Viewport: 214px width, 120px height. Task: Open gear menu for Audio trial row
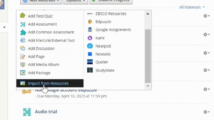[207, 112]
